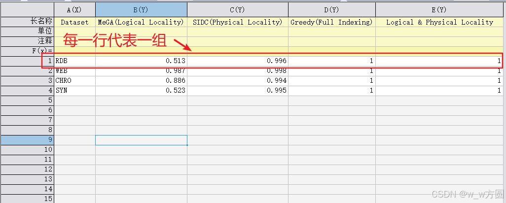Select row header 1
Viewport: 506px width, 203px height.
coord(27,61)
